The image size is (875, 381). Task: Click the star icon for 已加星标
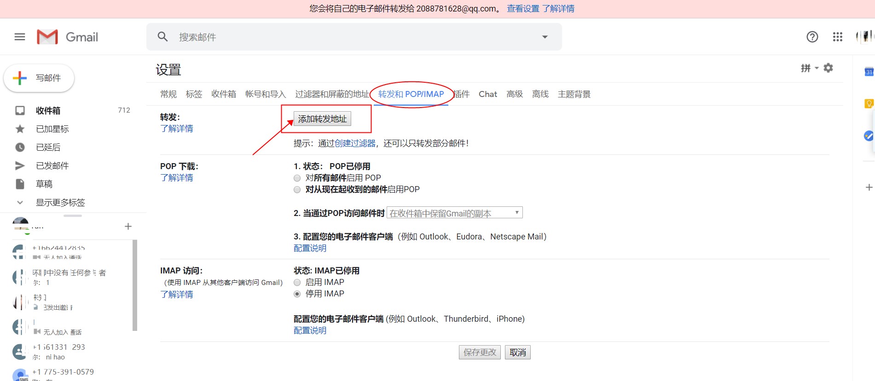pyautogui.click(x=20, y=129)
